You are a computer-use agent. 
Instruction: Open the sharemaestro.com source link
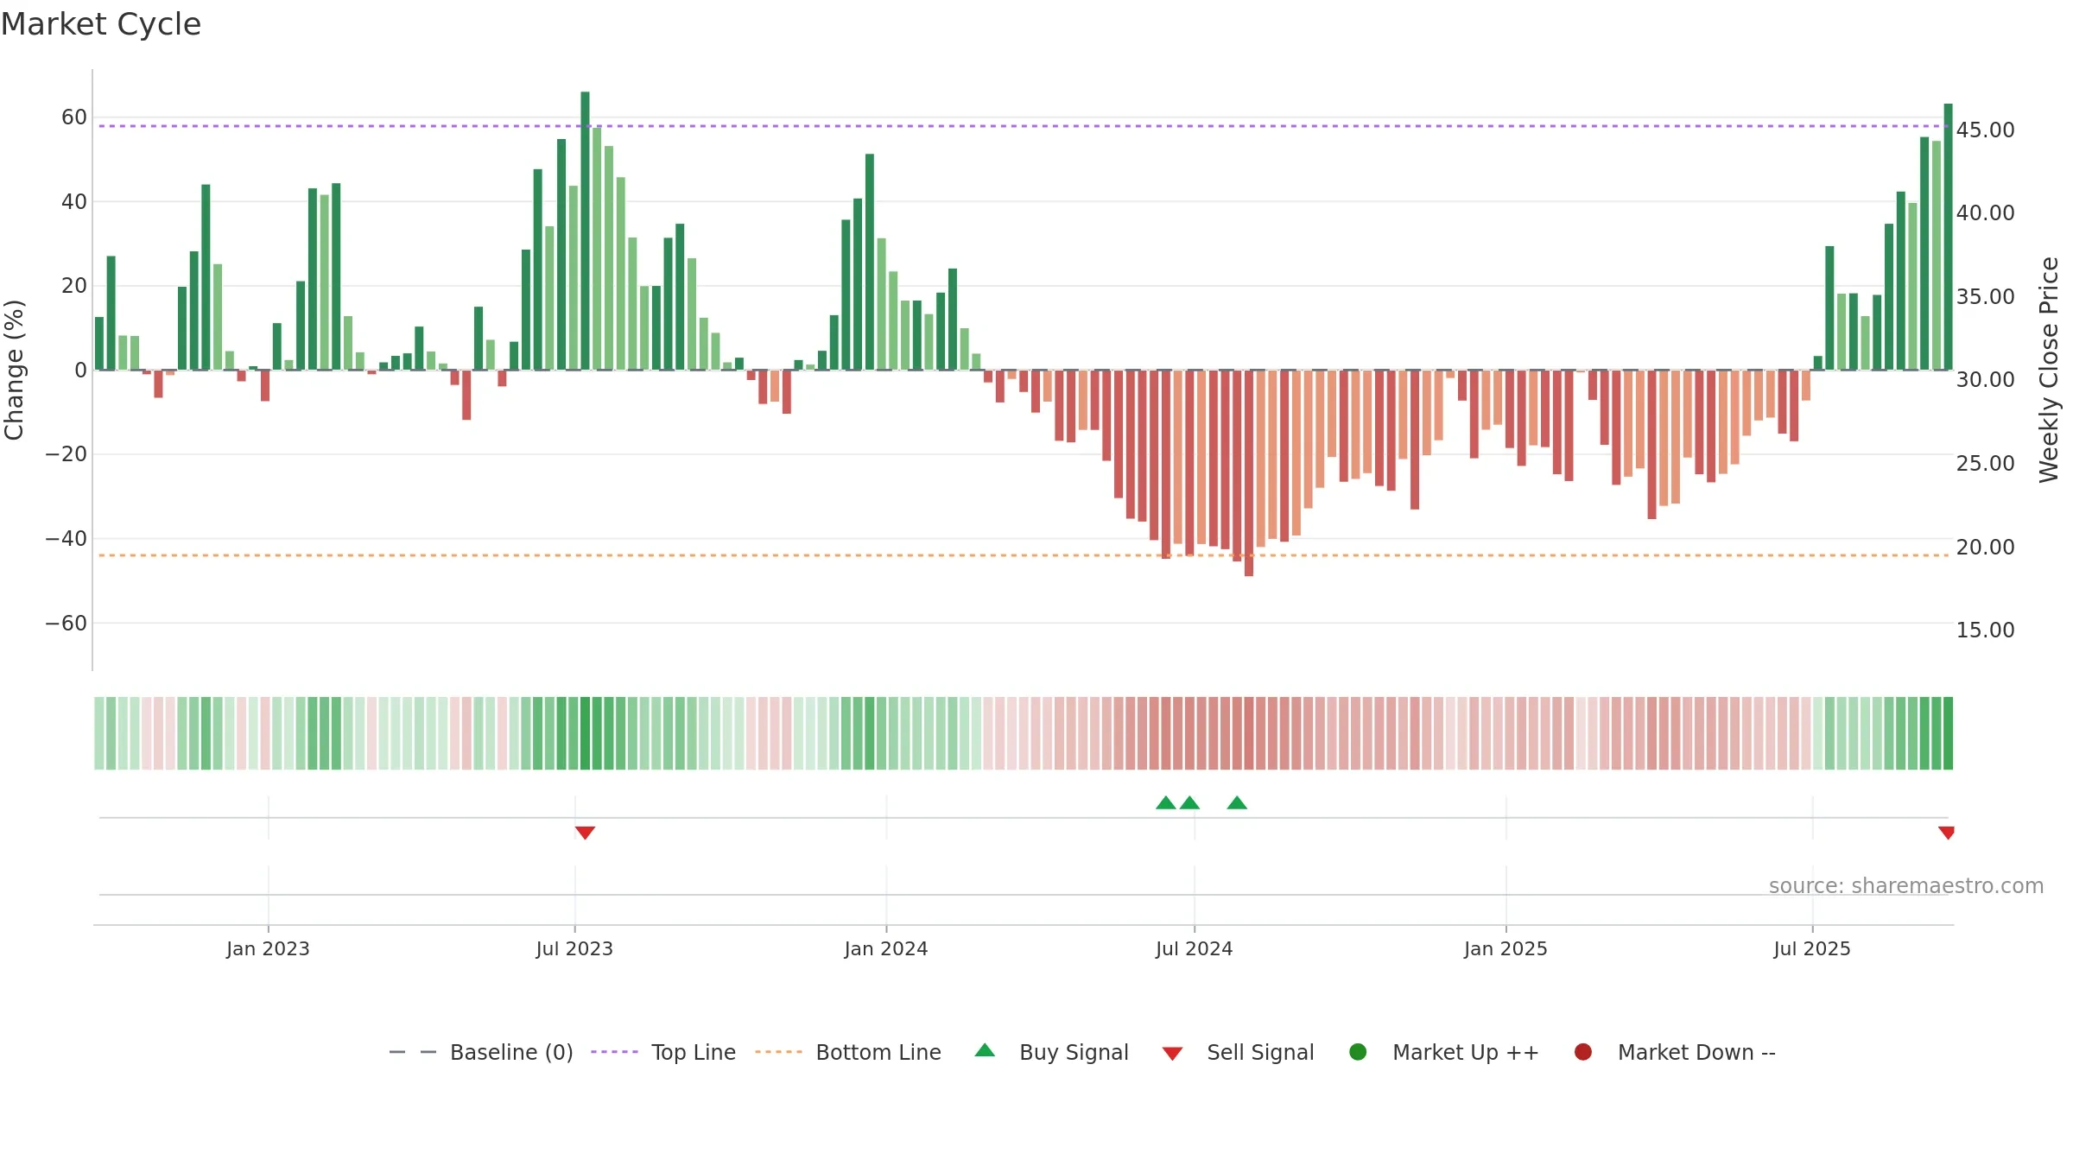click(x=1906, y=886)
